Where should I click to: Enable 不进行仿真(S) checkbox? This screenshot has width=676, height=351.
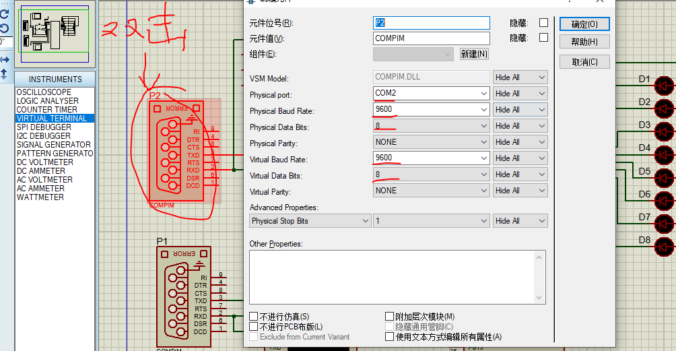click(x=253, y=317)
